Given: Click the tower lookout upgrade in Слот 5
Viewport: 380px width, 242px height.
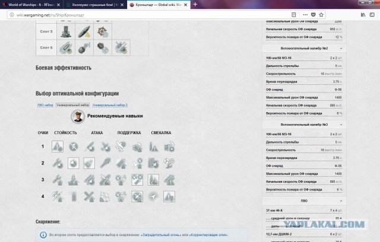Looking at the screenshot, I should [x=66, y=31].
